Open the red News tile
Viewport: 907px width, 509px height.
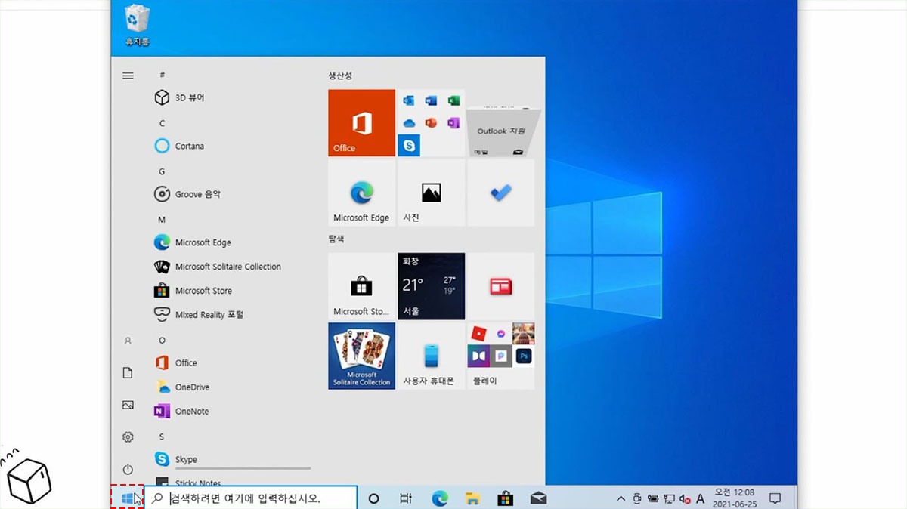pyautogui.click(x=500, y=286)
